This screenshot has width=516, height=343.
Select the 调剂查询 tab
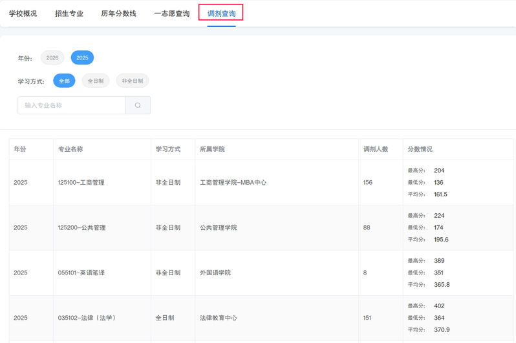(x=221, y=14)
